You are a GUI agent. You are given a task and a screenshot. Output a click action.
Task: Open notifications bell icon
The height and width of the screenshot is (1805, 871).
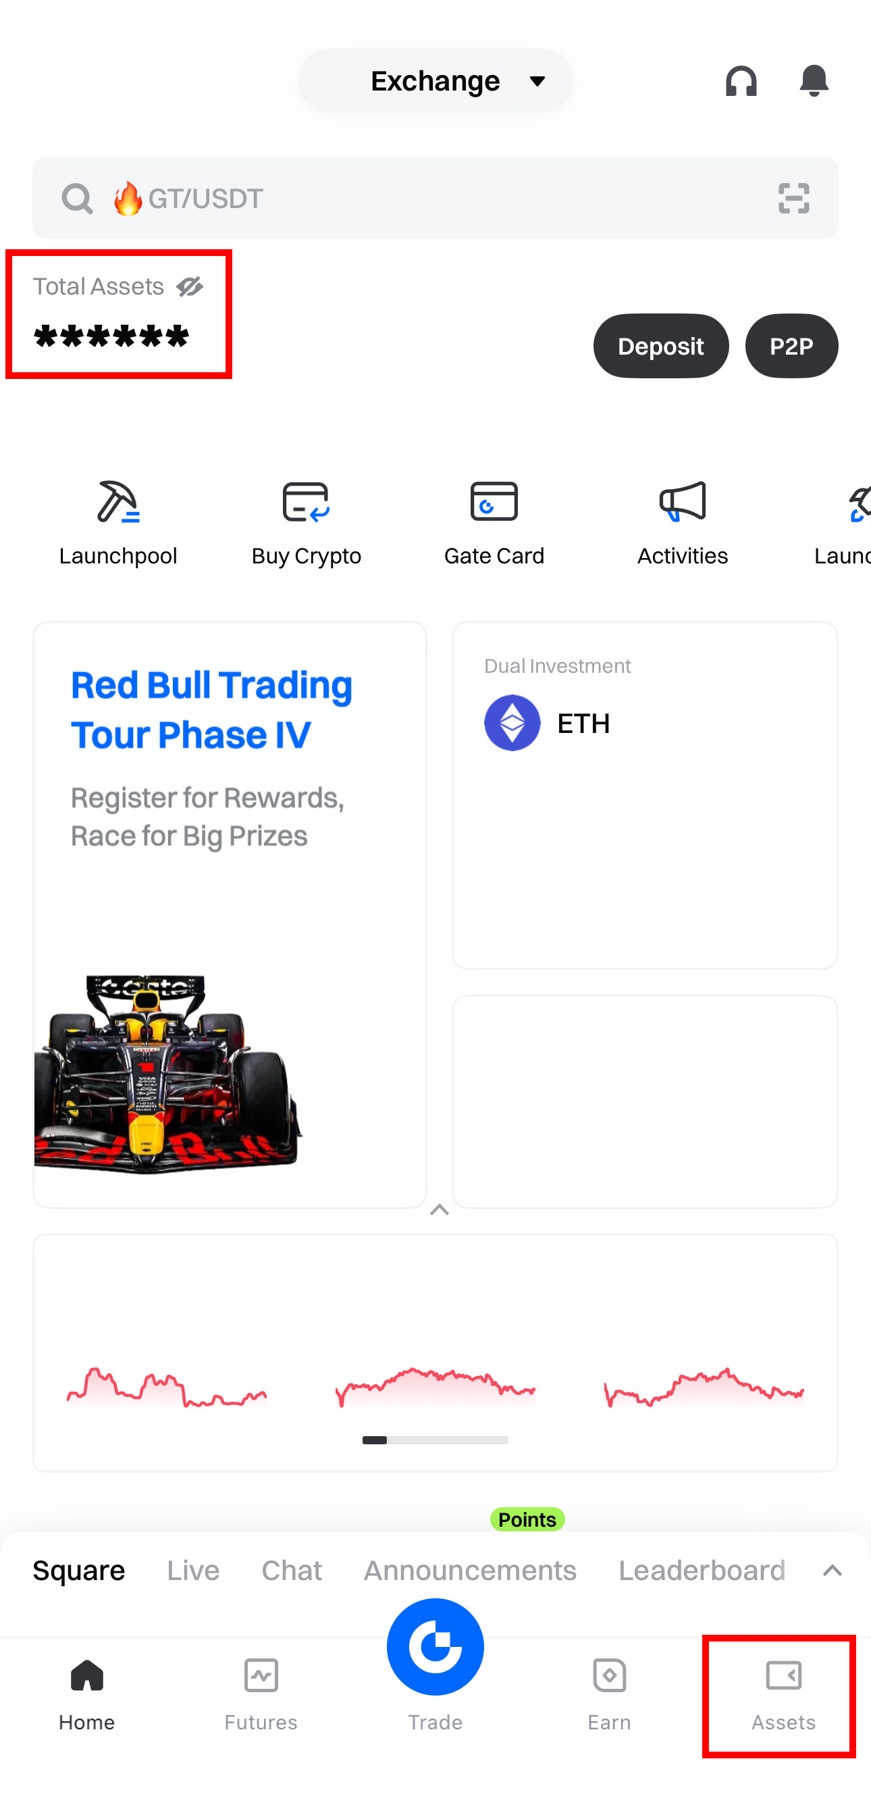point(814,81)
